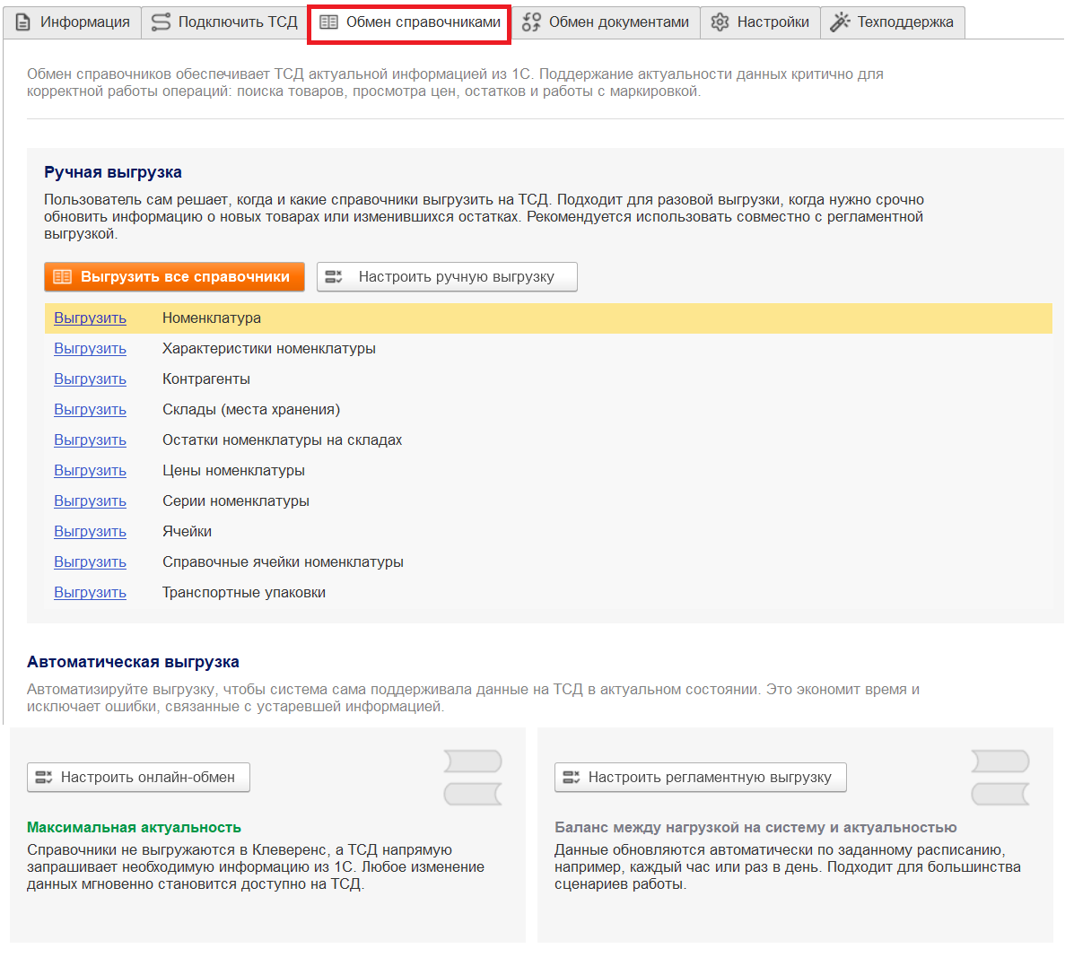
Task: Click checklist icon in Настроить регламентную выгрузку button
Action: pos(572,778)
